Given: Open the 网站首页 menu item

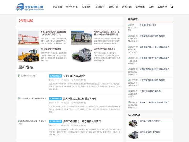Looking at the screenshot, I should [x=57, y=7].
